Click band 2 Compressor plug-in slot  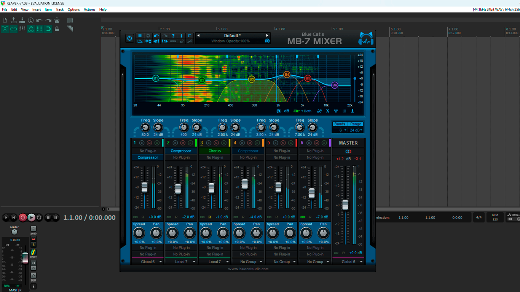pyautogui.click(x=181, y=151)
